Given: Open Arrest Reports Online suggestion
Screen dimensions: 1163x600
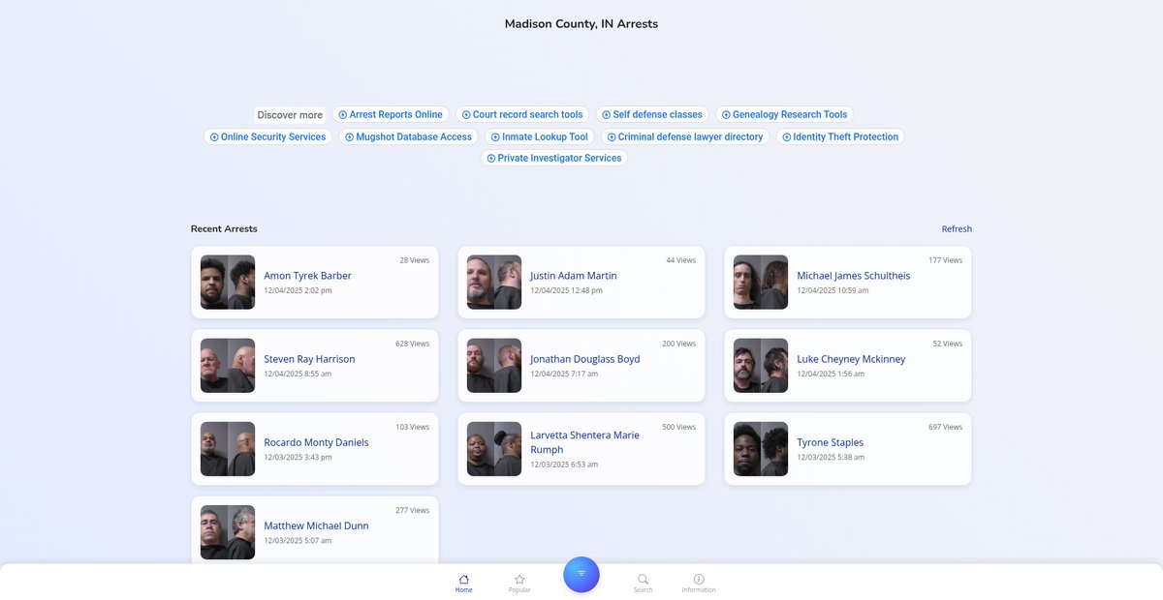Looking at the screenshot, I should pyautogui.click(x=391, y=114).
